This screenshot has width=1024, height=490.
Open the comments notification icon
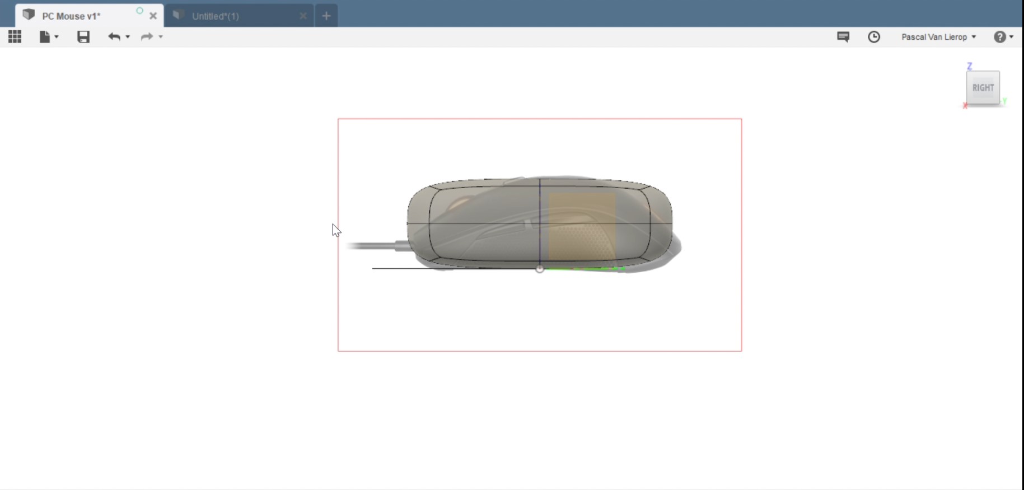point(843,37)
